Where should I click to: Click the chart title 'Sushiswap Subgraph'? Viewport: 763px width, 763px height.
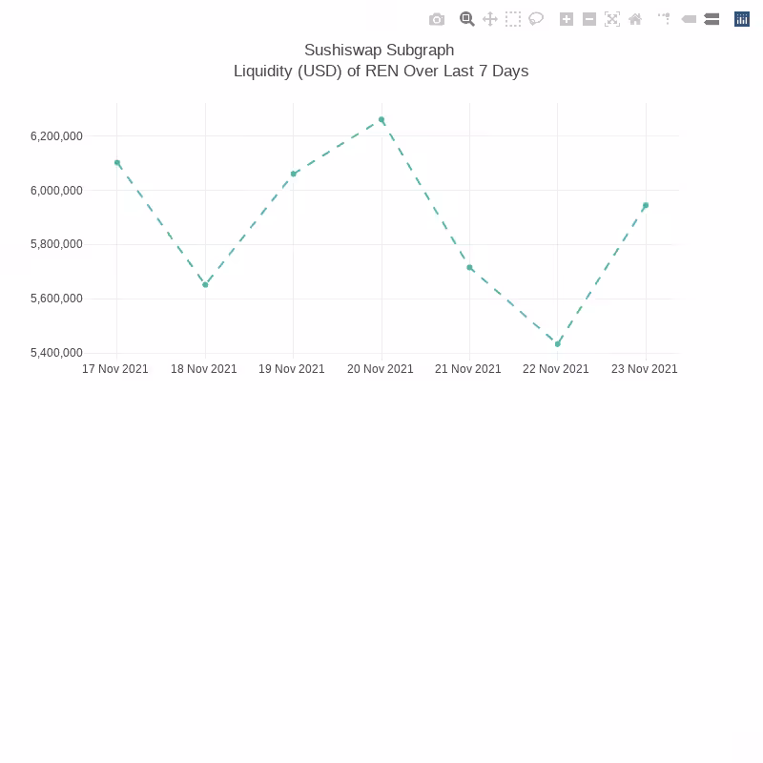point(379,51)
